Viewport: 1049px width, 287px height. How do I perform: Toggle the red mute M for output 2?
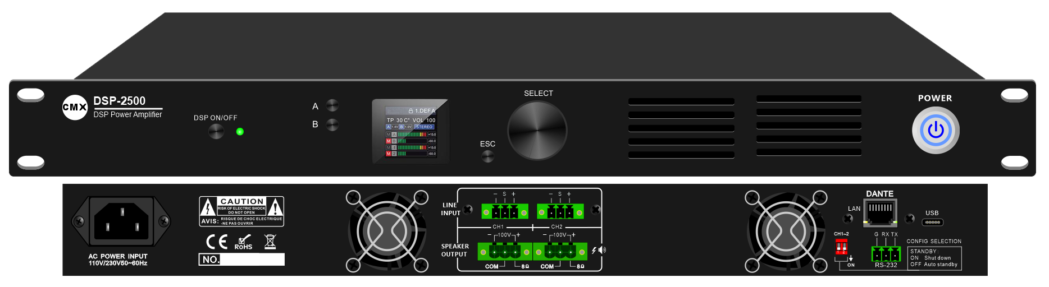pyautogui.click(x=389, y=154)
